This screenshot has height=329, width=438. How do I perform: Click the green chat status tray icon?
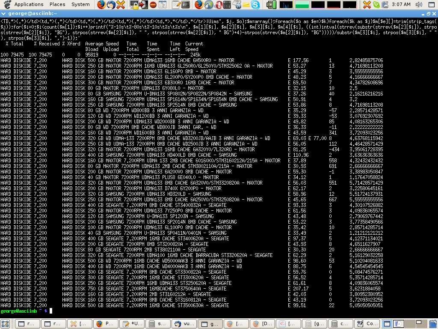point(375,5)
